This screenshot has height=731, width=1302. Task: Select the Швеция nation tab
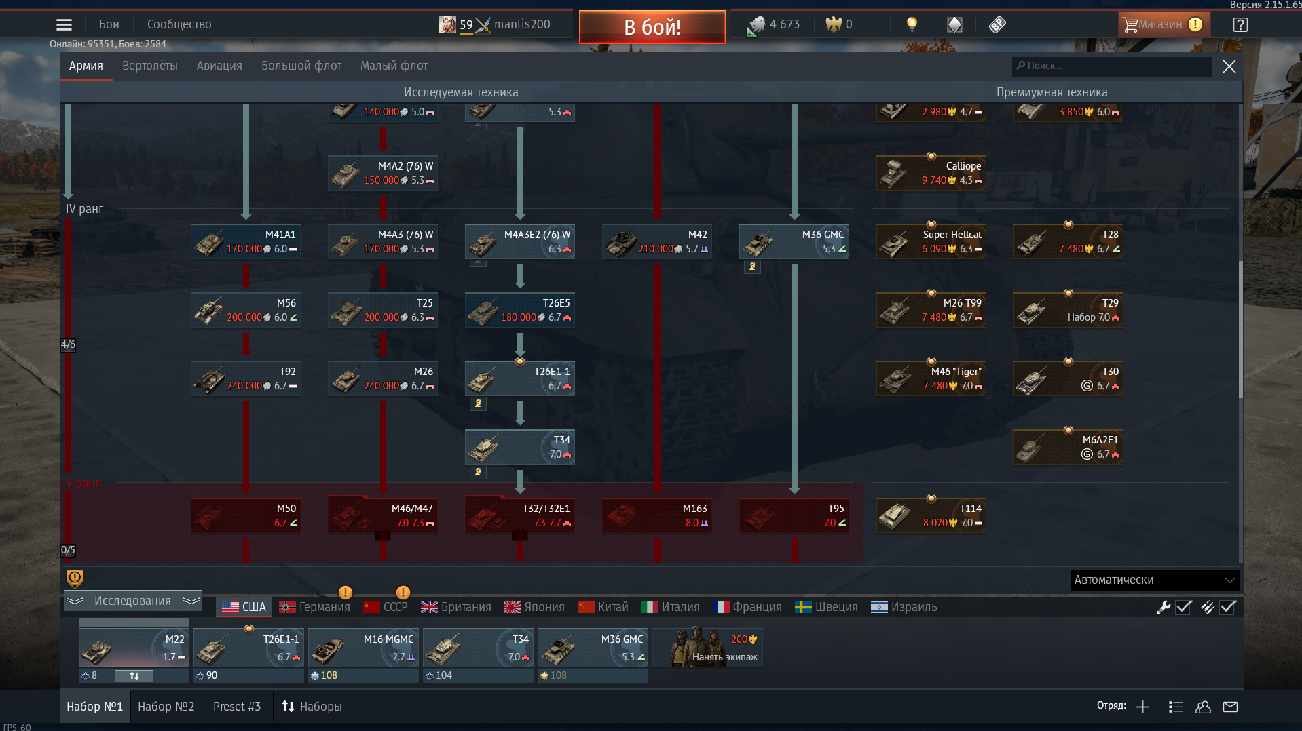826,607
